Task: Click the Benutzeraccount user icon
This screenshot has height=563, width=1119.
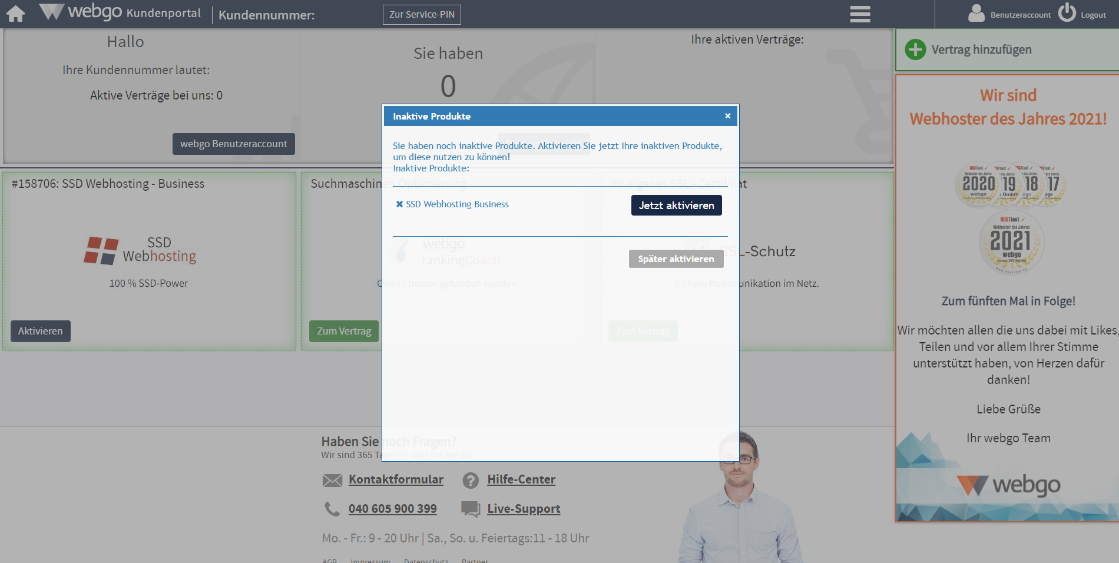Action: click(976, 13)
